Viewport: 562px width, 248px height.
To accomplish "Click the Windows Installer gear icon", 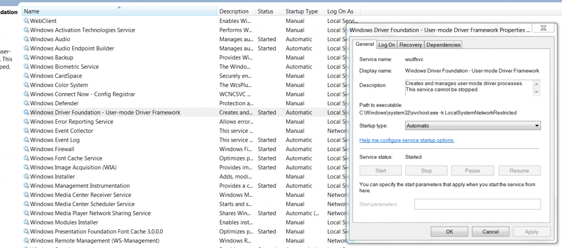I will pos(26,176).
